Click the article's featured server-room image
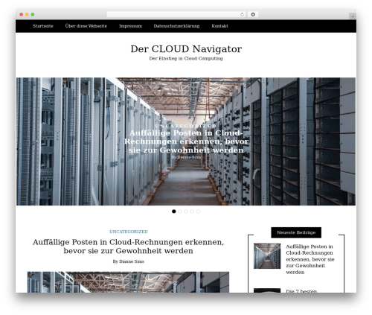This screenshot has height=315, width=372. (x=128, y=282)
